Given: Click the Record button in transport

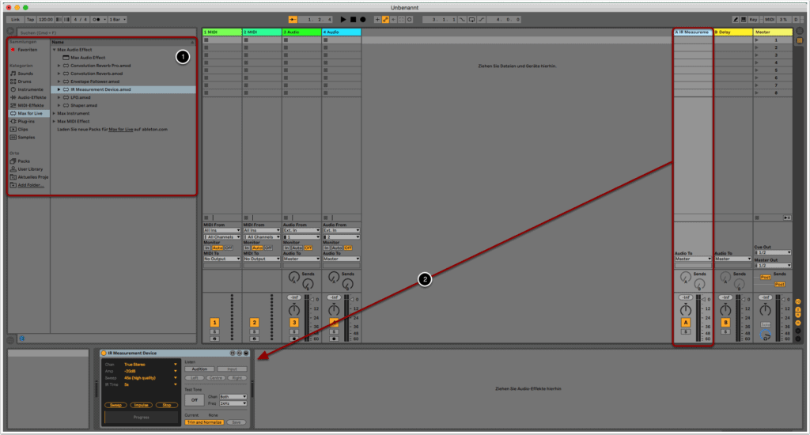Looking at the screenshot, I should click(362, 18).
